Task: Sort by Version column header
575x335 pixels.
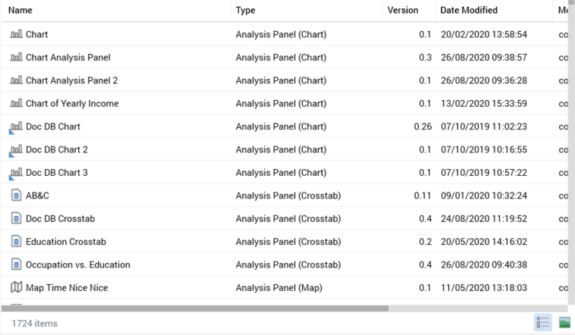Action: pos(403,10)
